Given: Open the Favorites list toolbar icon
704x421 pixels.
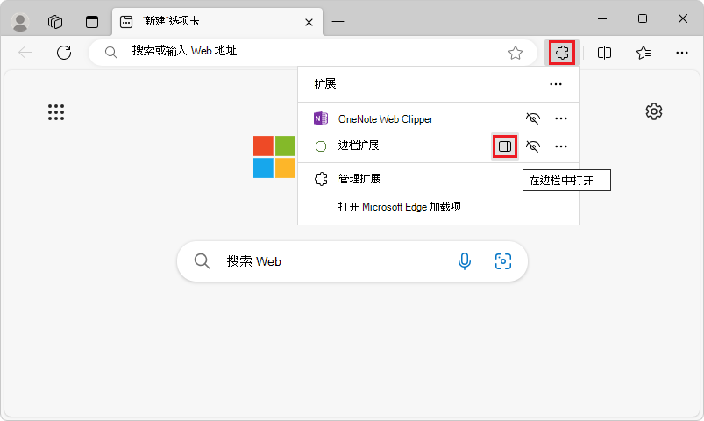Looking at the screenshot, I should tap(644, 53).
